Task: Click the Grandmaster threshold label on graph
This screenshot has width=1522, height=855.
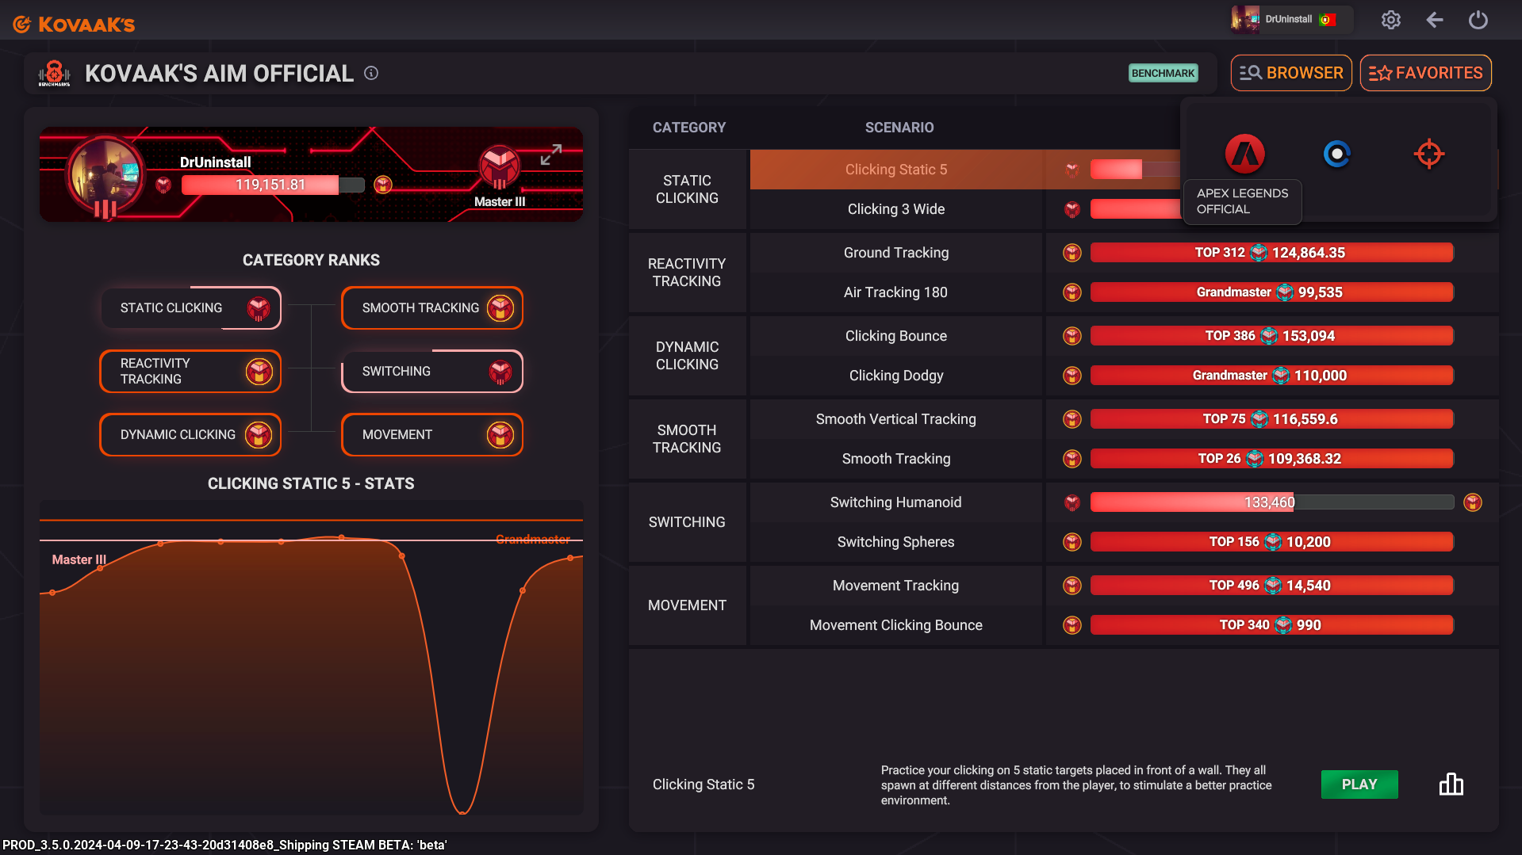Action: 533,540
